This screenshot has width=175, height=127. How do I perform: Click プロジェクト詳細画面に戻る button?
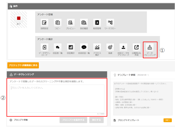[x=23, y=65]
